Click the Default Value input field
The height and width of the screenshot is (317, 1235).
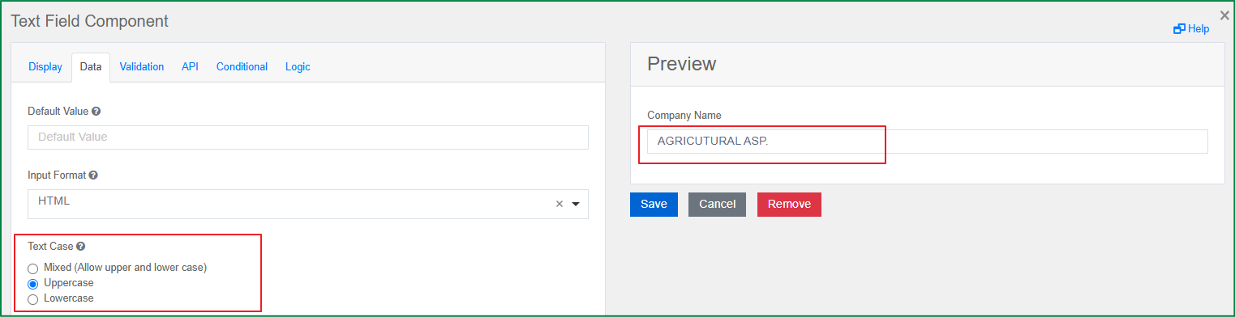point(308,137)
